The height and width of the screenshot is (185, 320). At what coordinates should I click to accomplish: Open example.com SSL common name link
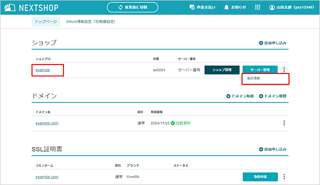[47, 177]
